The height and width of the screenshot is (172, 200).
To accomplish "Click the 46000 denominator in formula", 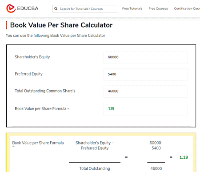I will point(156,168).
